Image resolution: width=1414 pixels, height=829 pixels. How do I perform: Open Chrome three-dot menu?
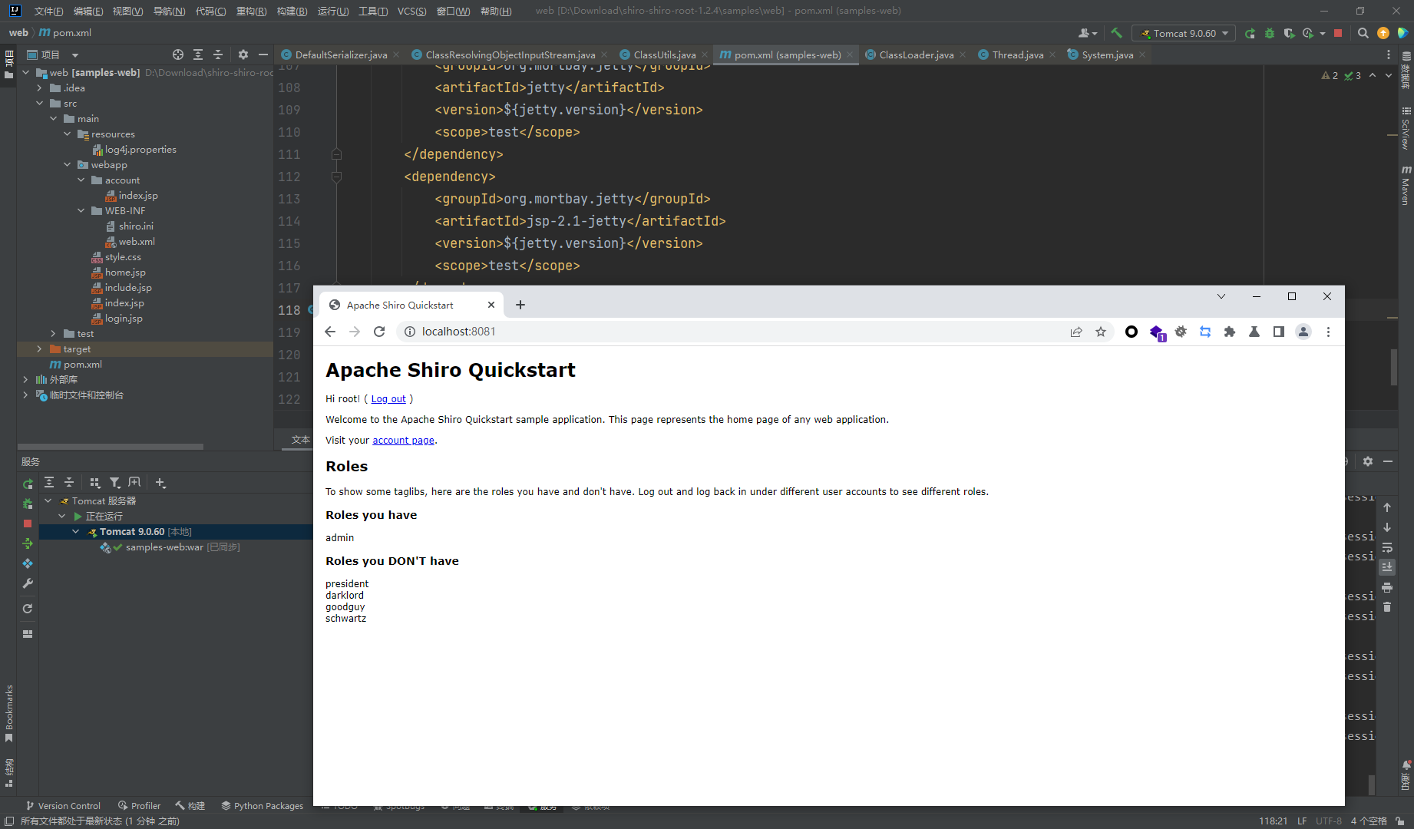1328,332
